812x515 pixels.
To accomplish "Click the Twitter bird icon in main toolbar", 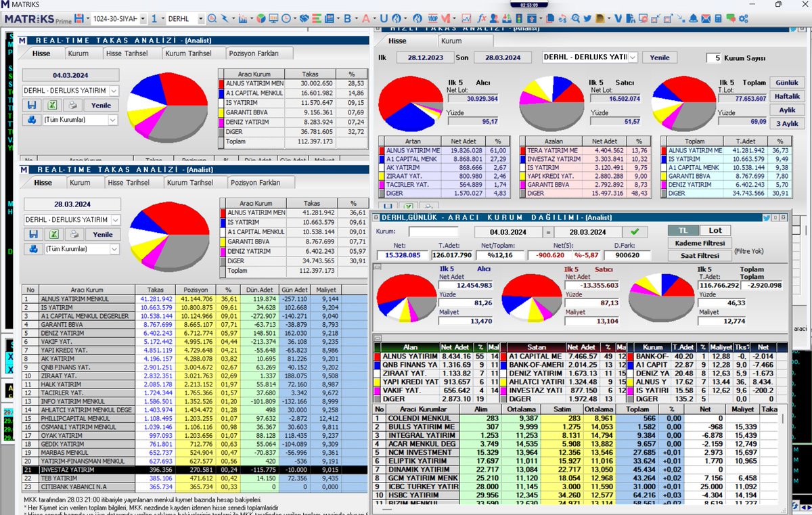I will click(x=587, y=18).
